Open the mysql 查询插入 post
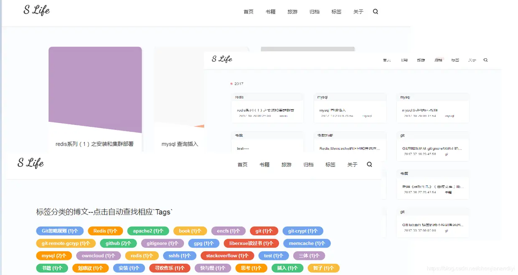The height and width of the screenshot is (275, 518). coord(180,144)
